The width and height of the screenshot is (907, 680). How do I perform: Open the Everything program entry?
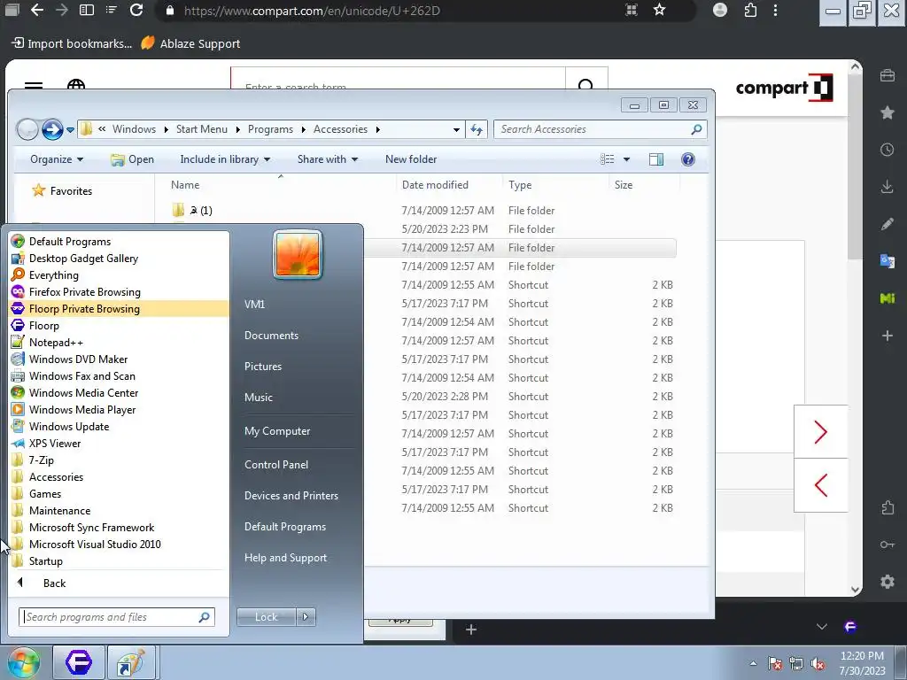[120, 275]
